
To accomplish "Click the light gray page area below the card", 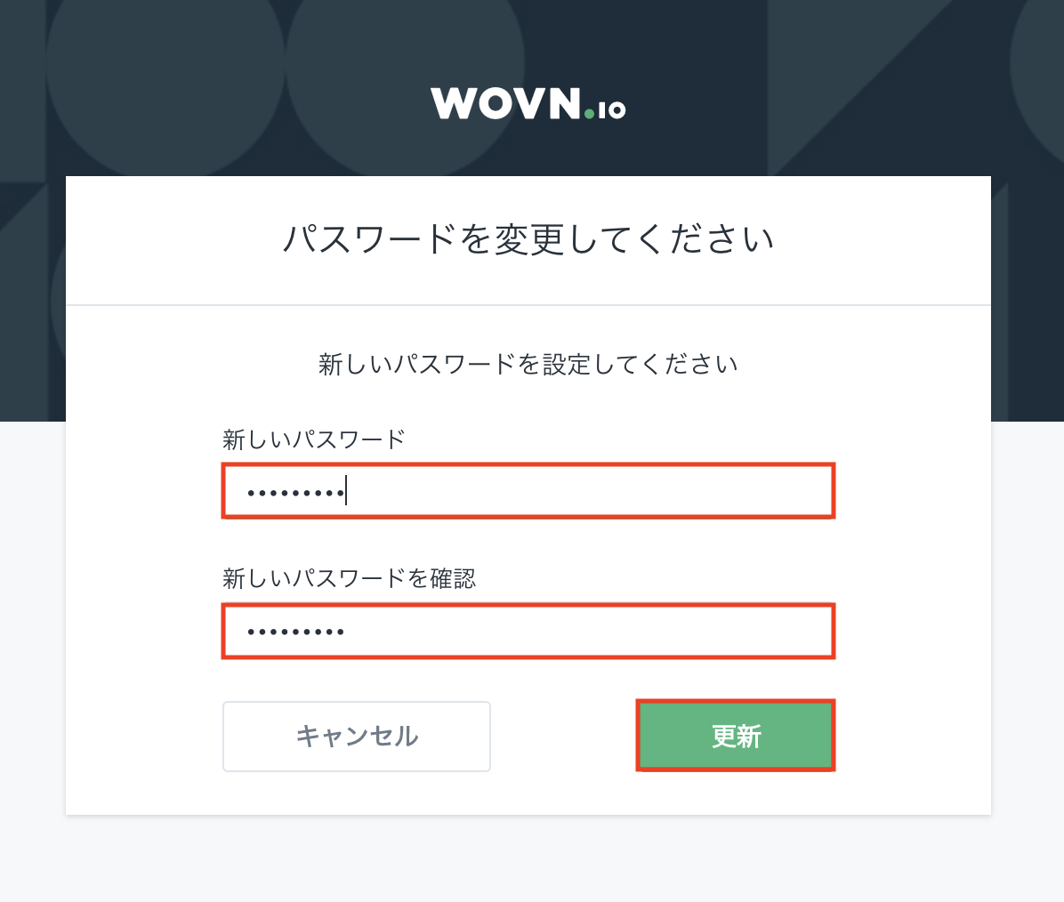I will tap(528, 858).
